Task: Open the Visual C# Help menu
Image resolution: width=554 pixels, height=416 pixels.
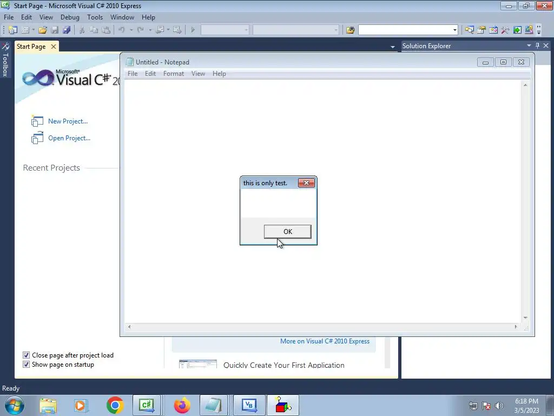Action: coord(148,17)
